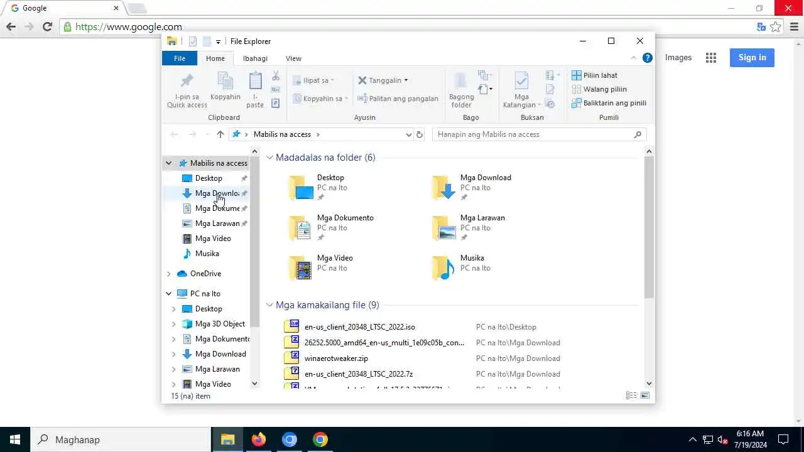
Task: Bookmark page with the star icon
Action: [x=776, y=26]
